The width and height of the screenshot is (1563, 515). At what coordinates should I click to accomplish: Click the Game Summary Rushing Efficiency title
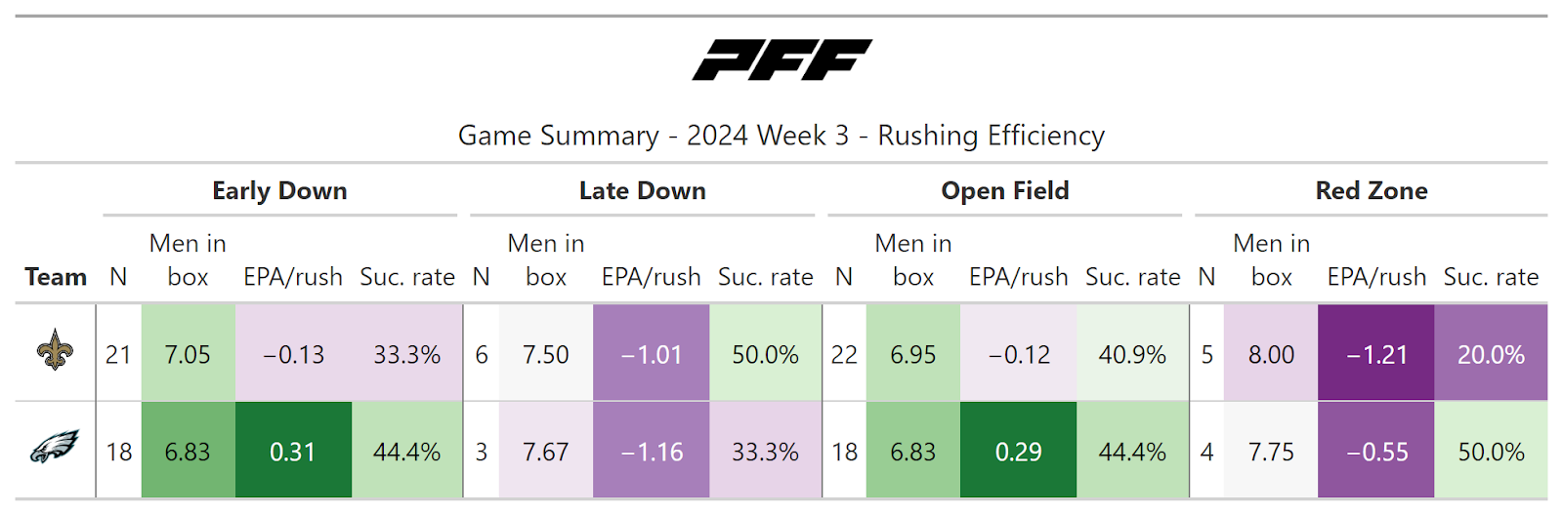(781, 136)
